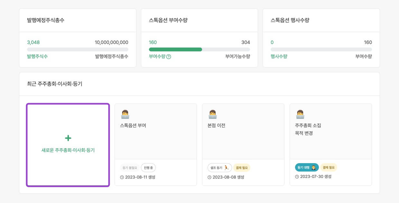Image resolution: width=399 pixels, height=203 pixels.
Task: Click the clock icon next to 2023-08-11 생성
Action: tap(122, 177)
